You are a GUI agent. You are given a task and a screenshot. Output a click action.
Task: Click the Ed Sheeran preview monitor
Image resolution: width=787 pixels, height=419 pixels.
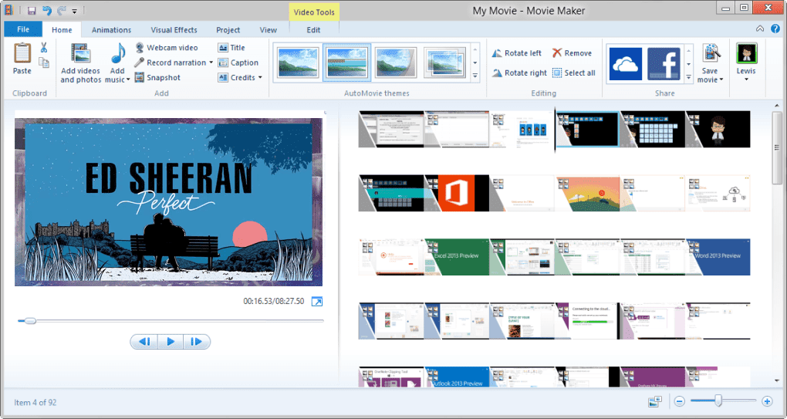click(x=168, y=202)
